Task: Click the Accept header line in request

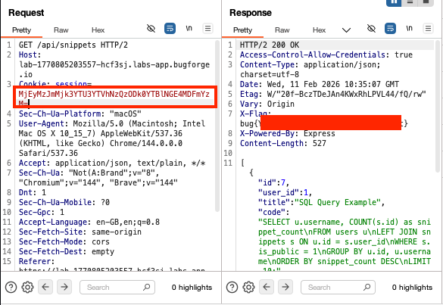Action: [x=112, y=163]
